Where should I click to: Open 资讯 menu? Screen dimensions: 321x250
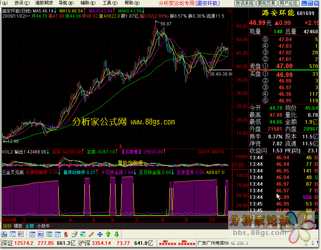point(22,3)
